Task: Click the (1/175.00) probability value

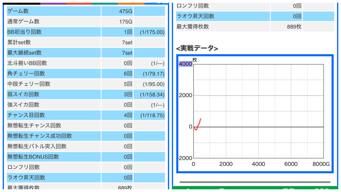Action: pyautogui.click(x=152, y=32)
